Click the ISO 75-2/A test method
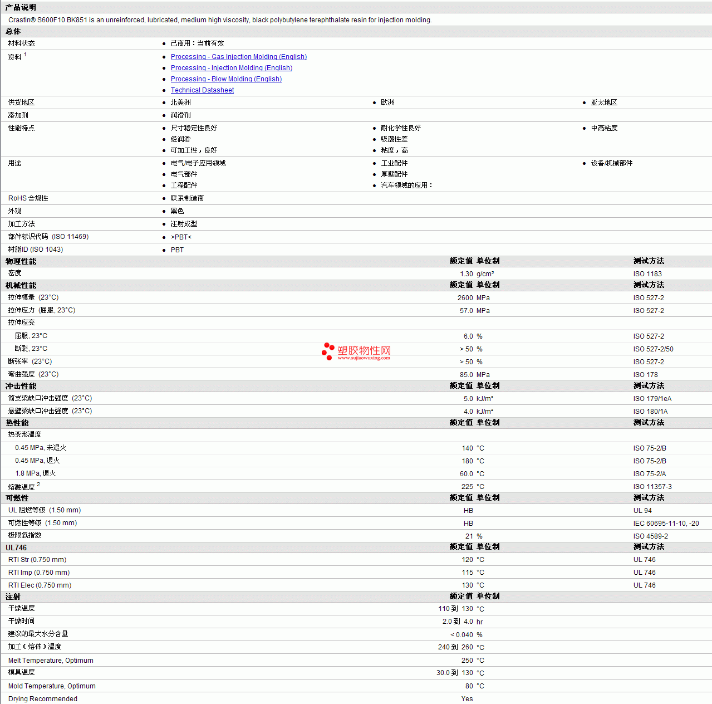The width and height of the screenshot is (712, 704). pos(650,474)
